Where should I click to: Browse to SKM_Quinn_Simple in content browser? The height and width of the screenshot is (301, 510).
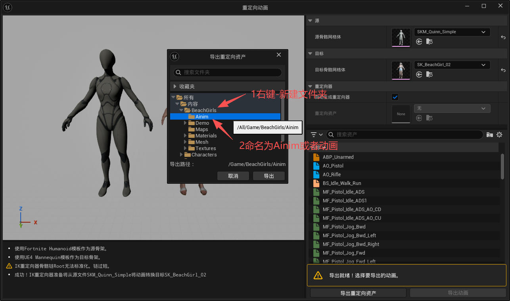pos(429,42)
